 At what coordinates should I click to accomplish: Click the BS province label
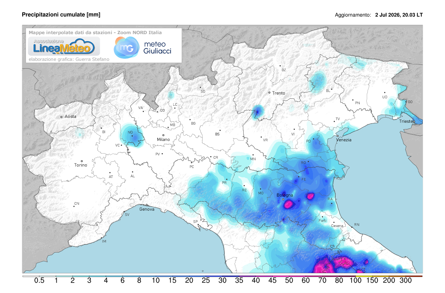point(217,134)
